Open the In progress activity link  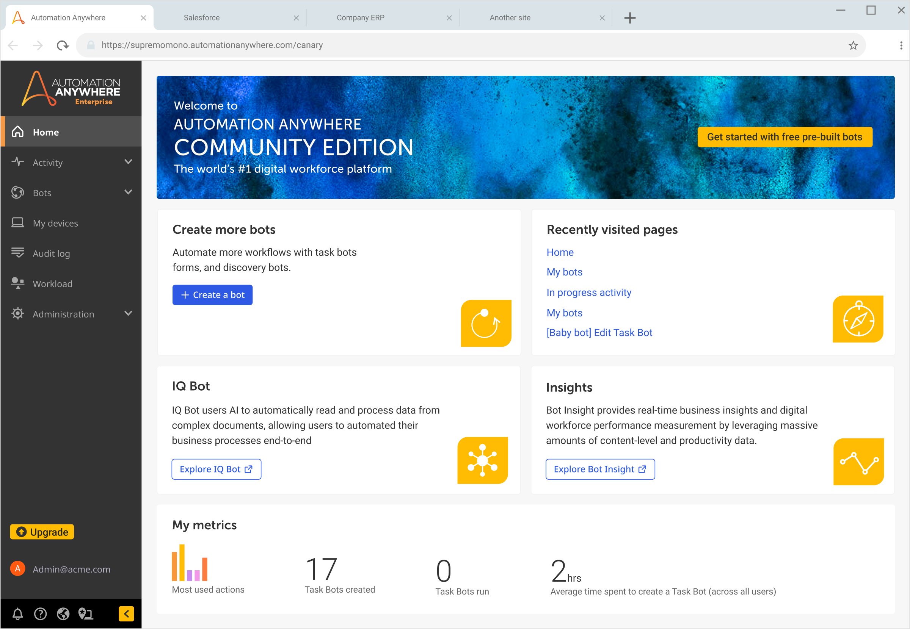click(589, 293)
